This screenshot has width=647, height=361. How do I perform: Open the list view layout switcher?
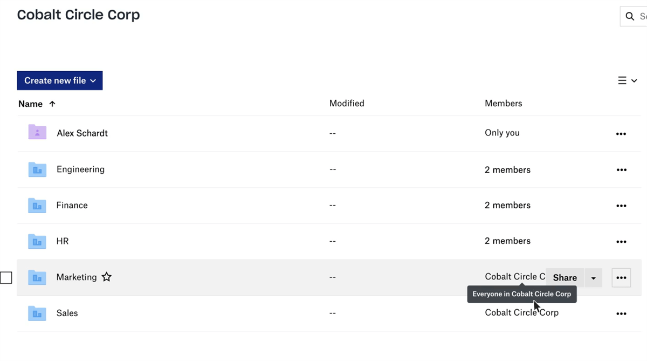click(x=627, y=81)
